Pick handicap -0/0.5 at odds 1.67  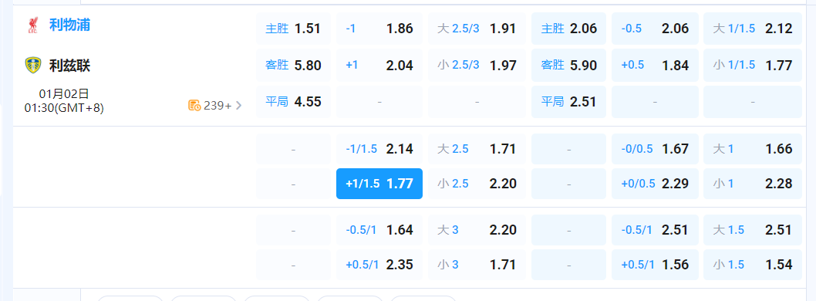(655, 149)
